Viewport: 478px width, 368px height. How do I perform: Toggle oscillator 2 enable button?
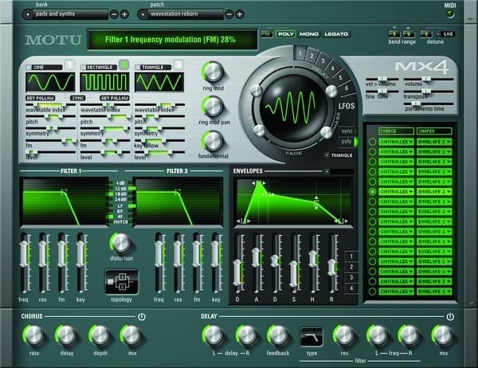[124, 65]
